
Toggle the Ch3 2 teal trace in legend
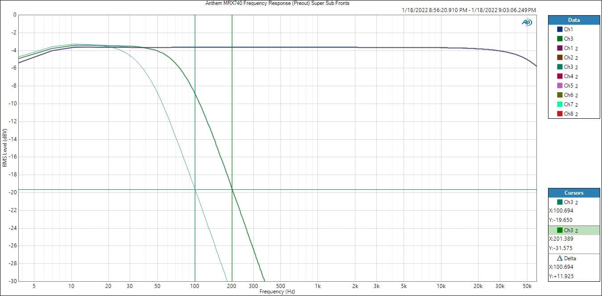(560, 67)
